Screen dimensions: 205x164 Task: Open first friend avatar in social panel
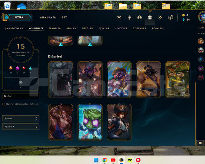201,41
